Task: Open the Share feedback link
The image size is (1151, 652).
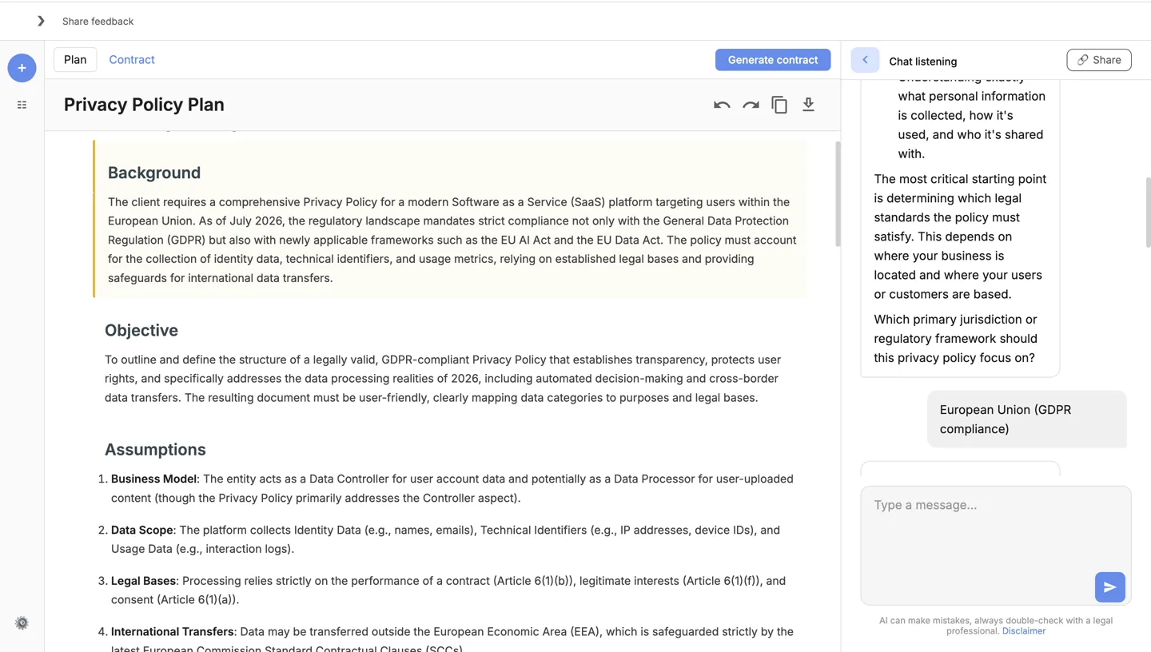Action: coord(98,21)
